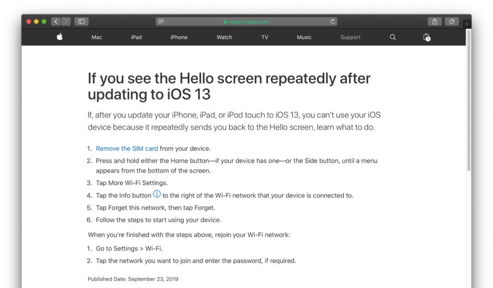
Task: Click 'Tap the network you want to join' step
Action: tap(195, 261)
